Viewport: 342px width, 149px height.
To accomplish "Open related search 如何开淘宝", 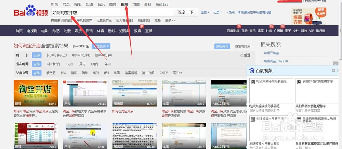I will click(271, 53).
